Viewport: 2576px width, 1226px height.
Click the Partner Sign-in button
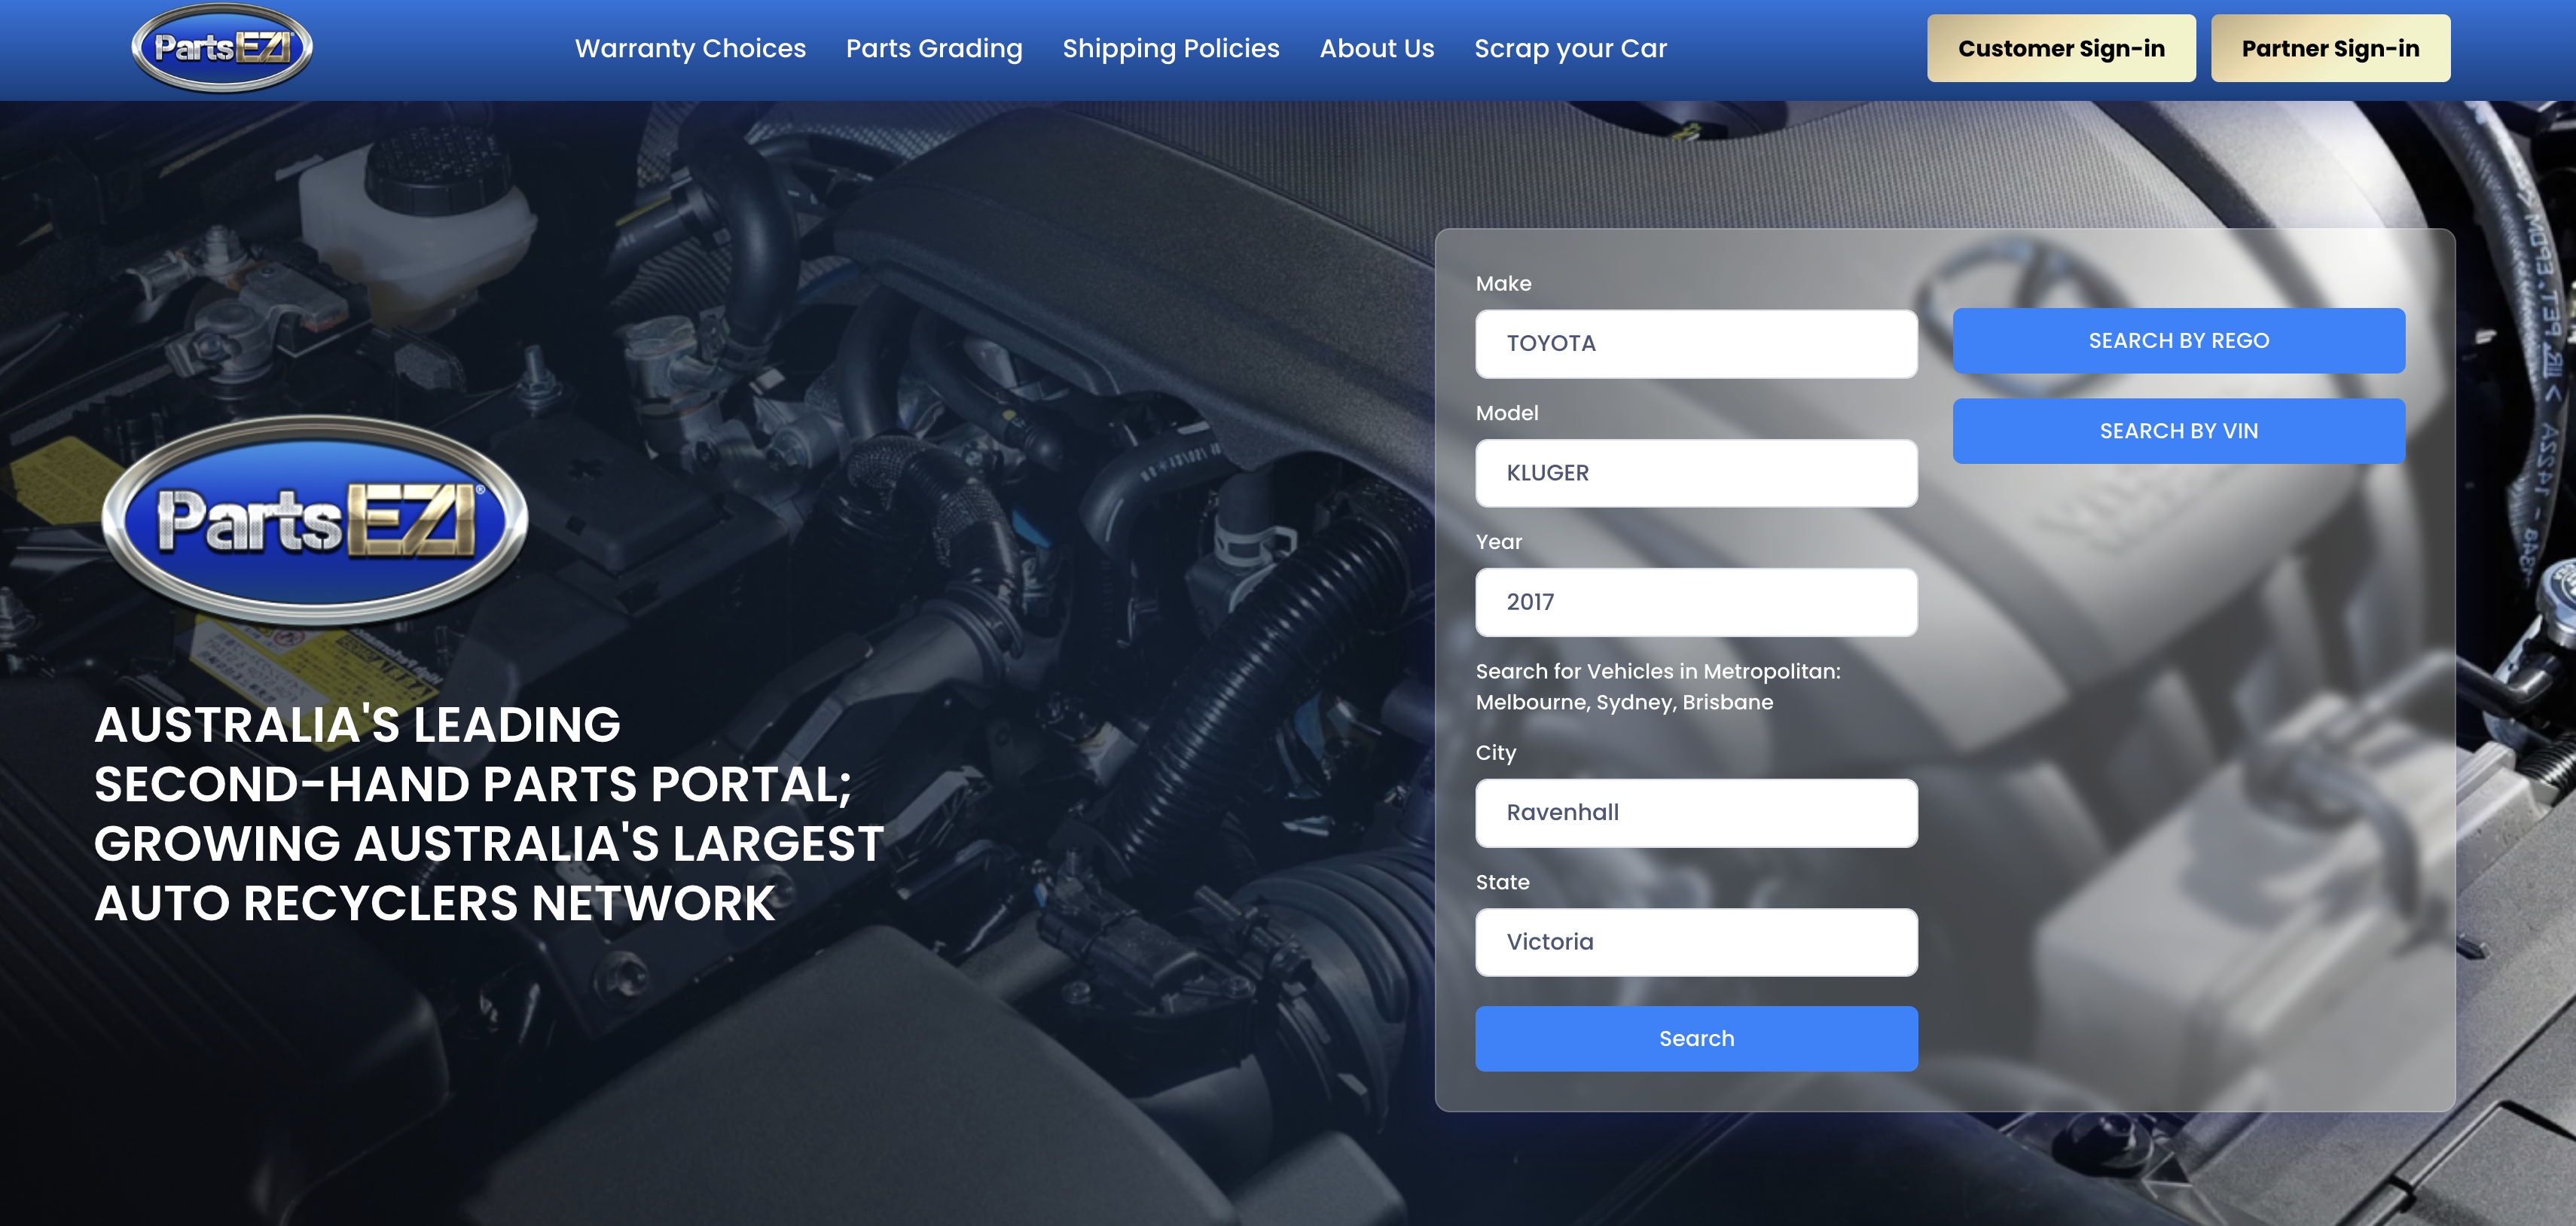(2330, 47)
